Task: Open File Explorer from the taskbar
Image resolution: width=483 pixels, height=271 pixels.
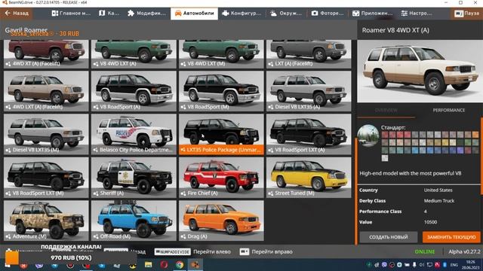Action: [149, 264]
